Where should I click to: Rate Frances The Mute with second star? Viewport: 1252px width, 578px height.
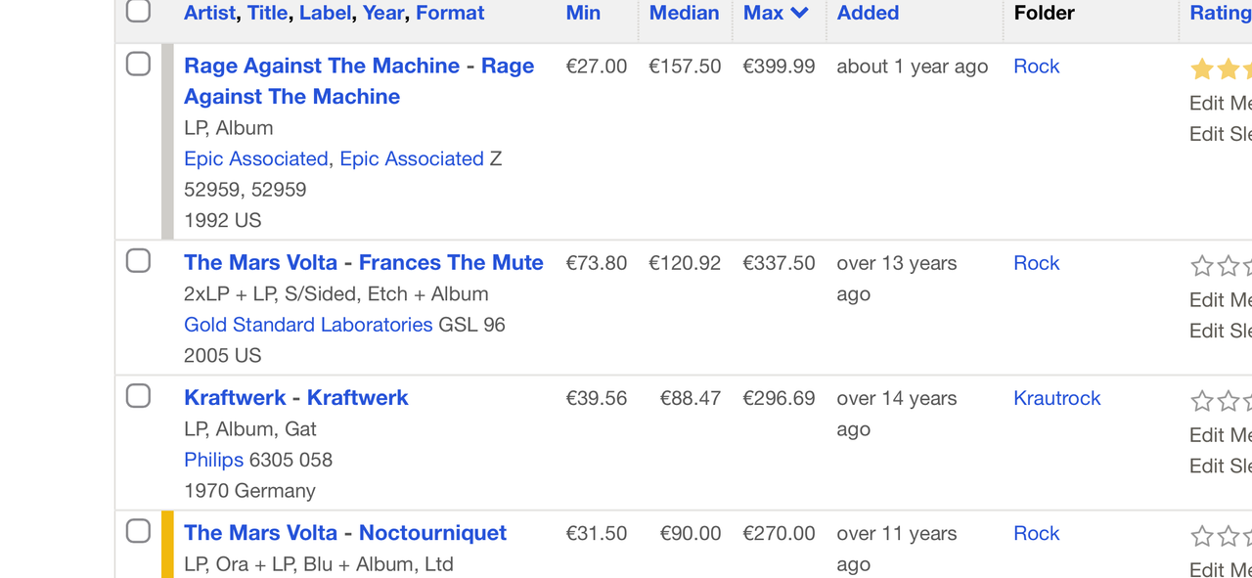click(x=1229, y=265)
